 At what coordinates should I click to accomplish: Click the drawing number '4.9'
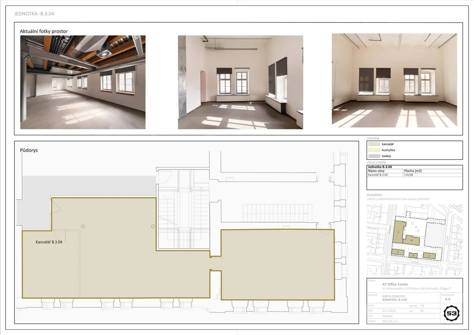coord(448,299)
